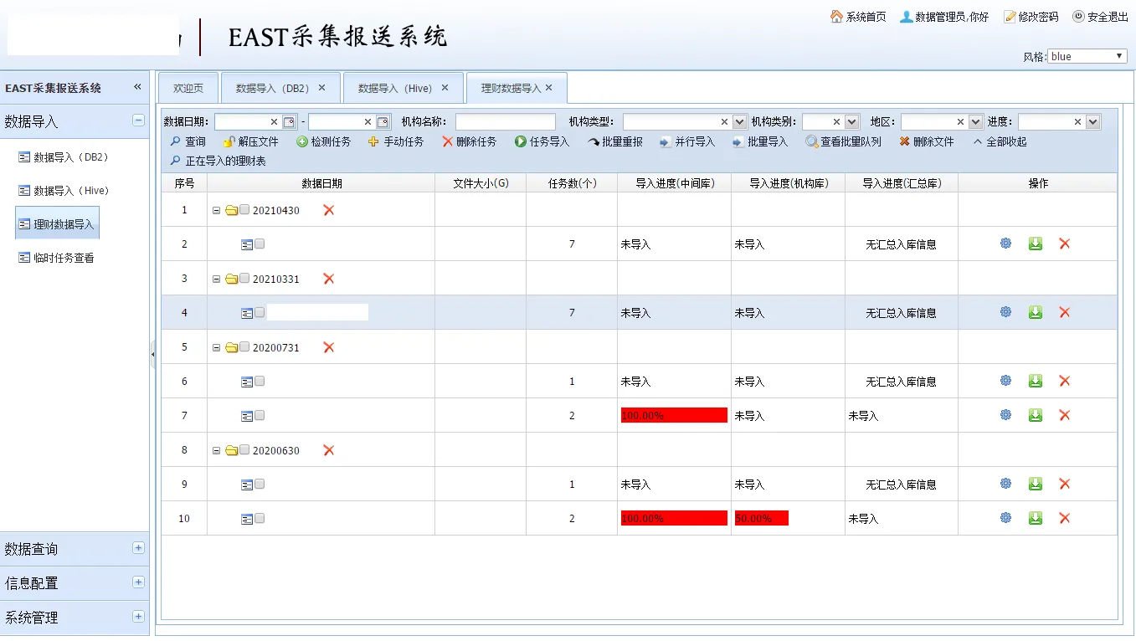Click the gear settings icon in row 2

[x=1005, y=244]
